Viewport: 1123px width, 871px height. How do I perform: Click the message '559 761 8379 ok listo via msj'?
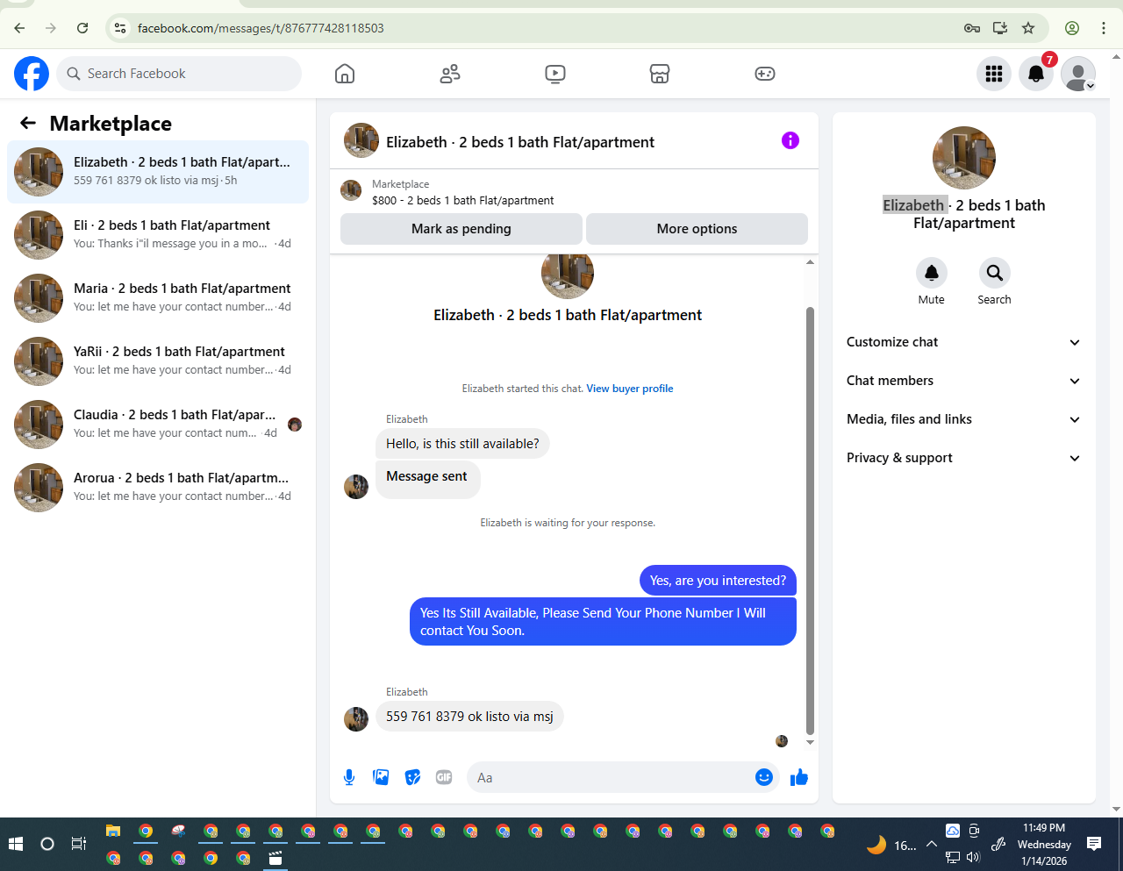click(x=469, y=717)
